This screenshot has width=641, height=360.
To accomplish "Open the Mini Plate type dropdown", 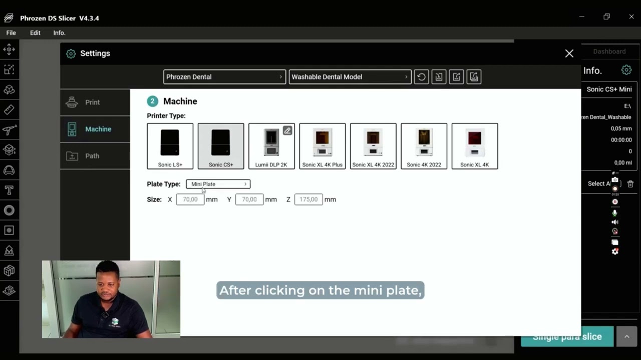I will coord(218,184).
